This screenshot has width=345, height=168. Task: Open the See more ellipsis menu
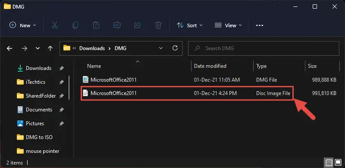click(x=260, y=25)
